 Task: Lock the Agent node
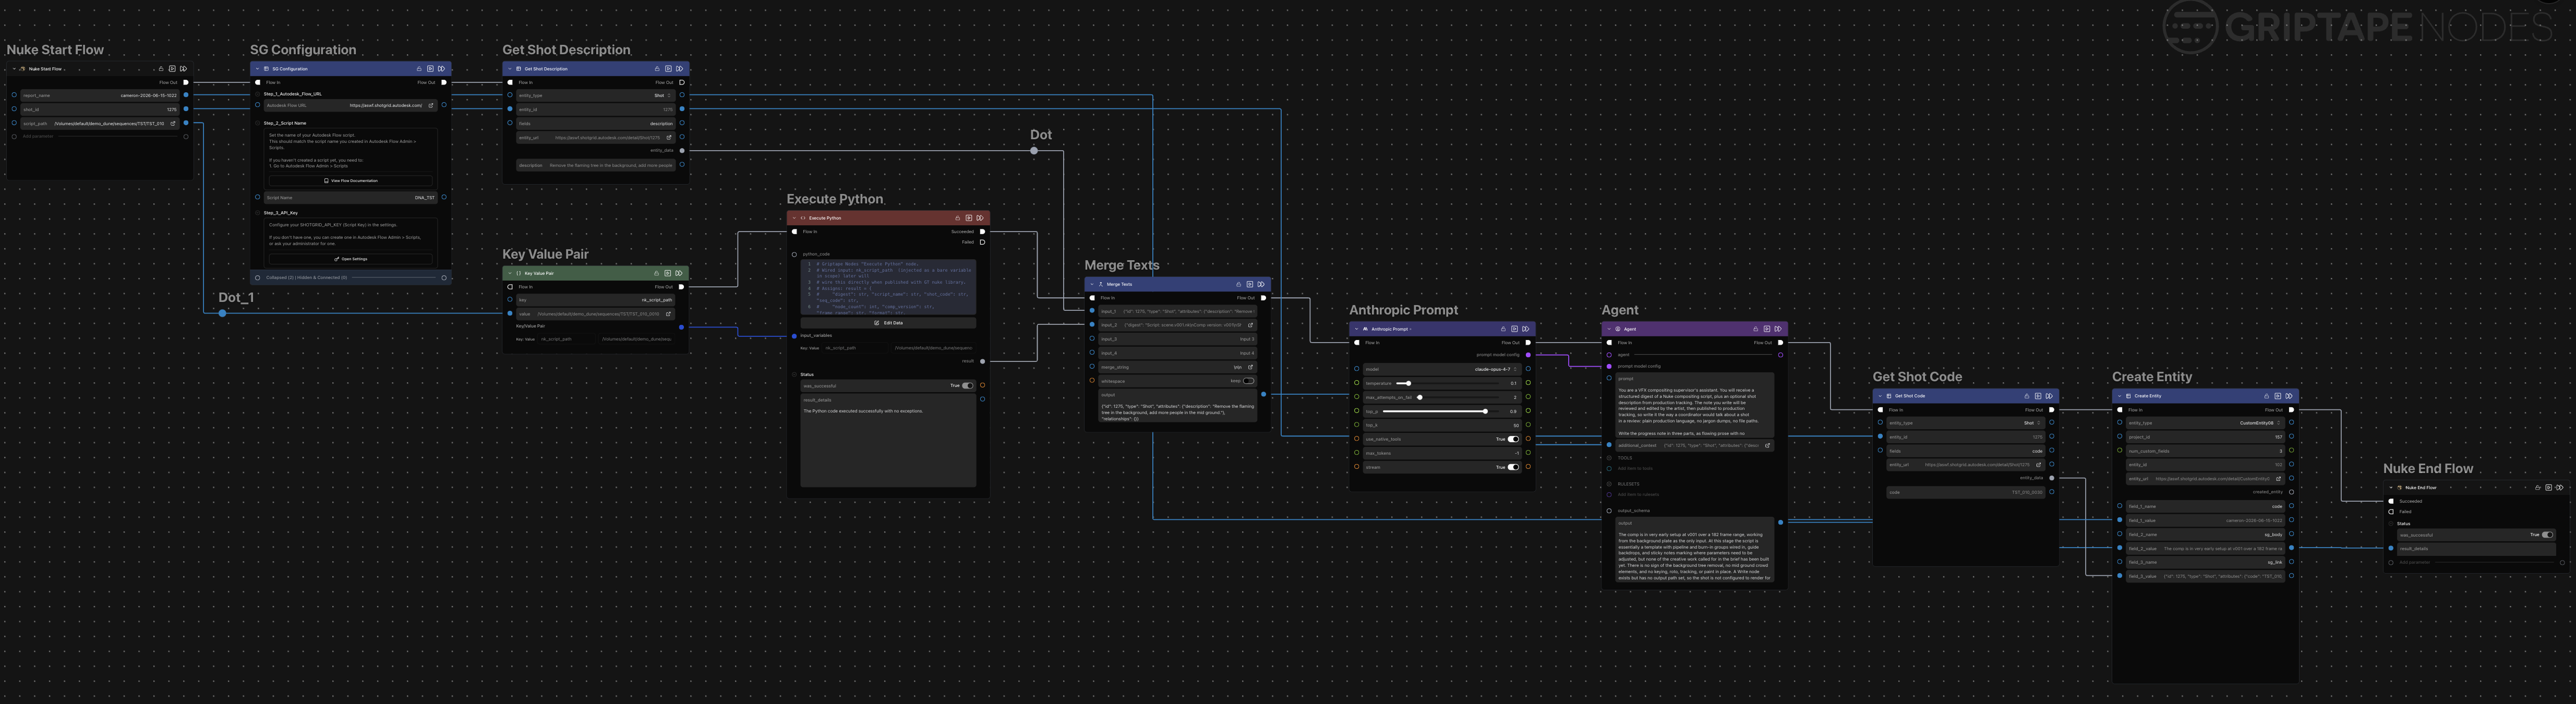pos(1755,329)
